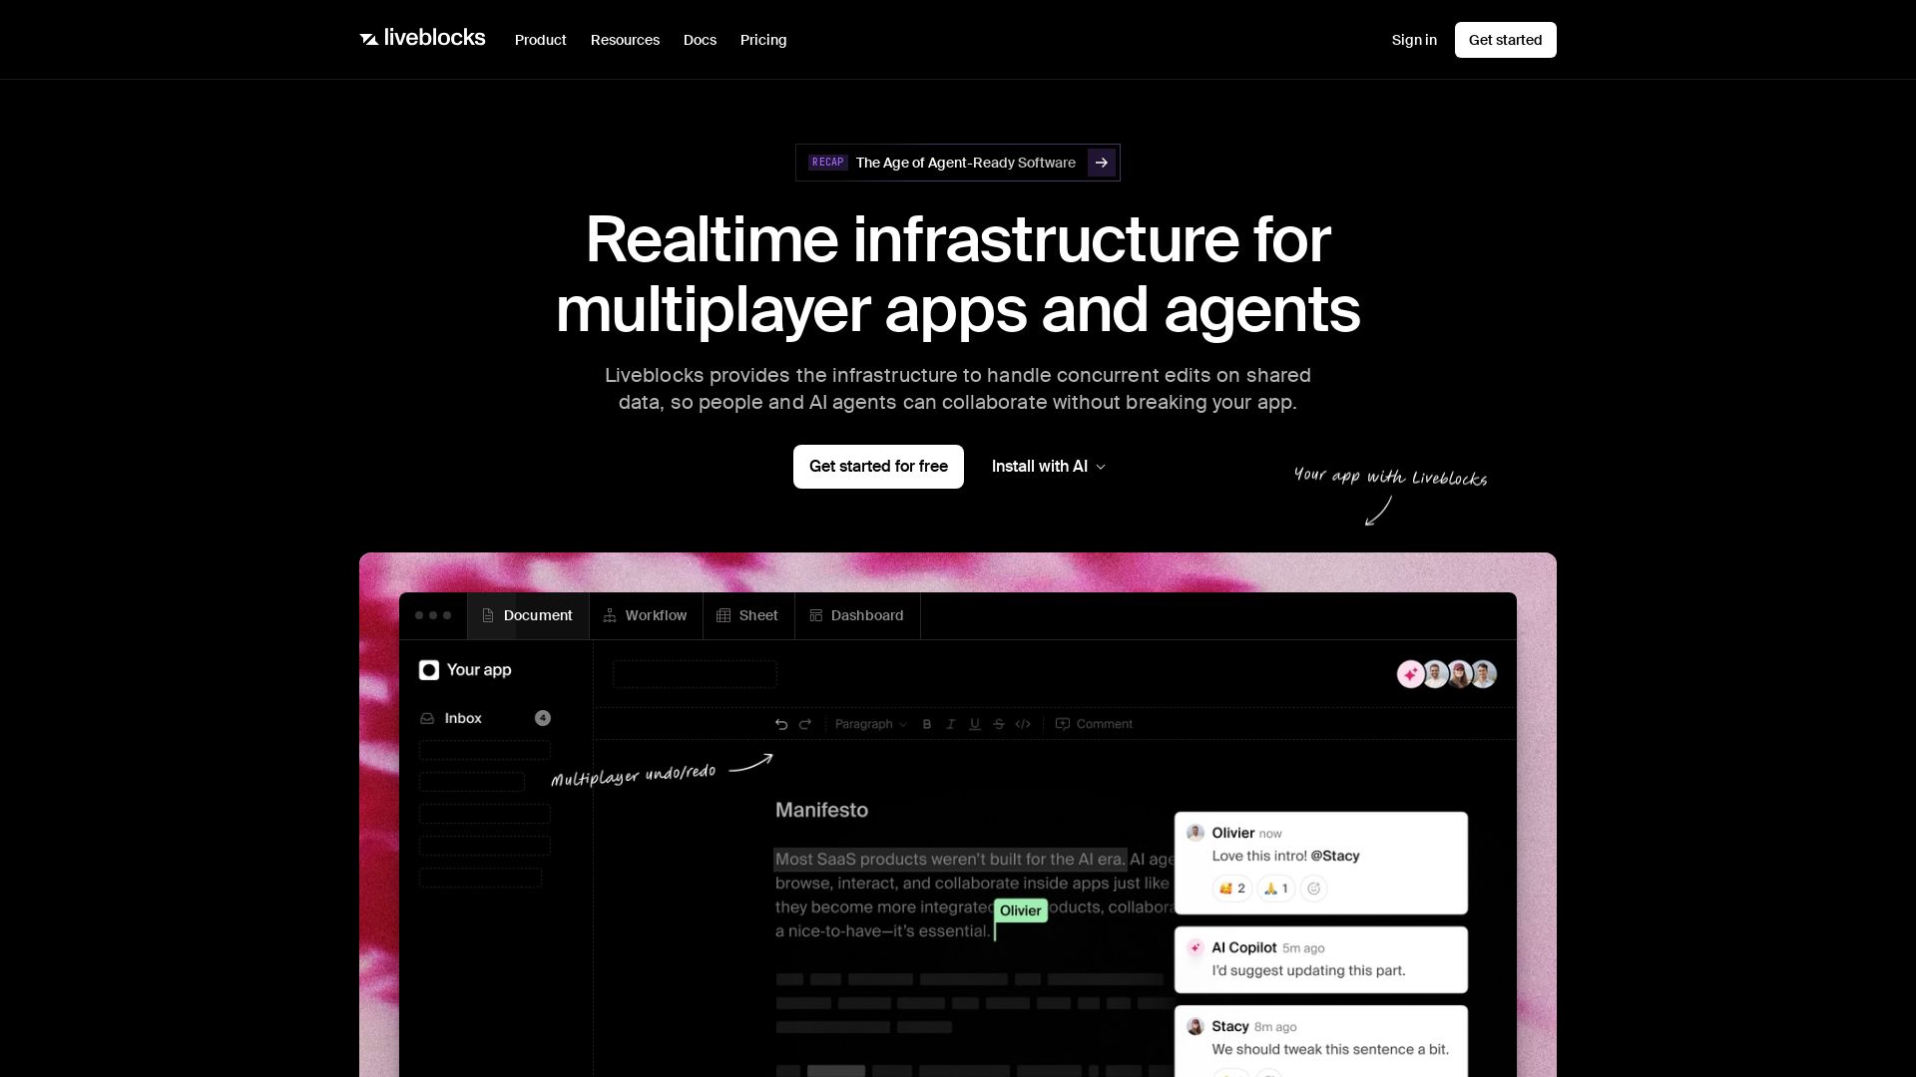Image resolution: width=1916 pixels, height=1077 pixels.
Task: Click the praying hands reaction with count 1
Action: pyautogui.click(x=1276, y=889)
